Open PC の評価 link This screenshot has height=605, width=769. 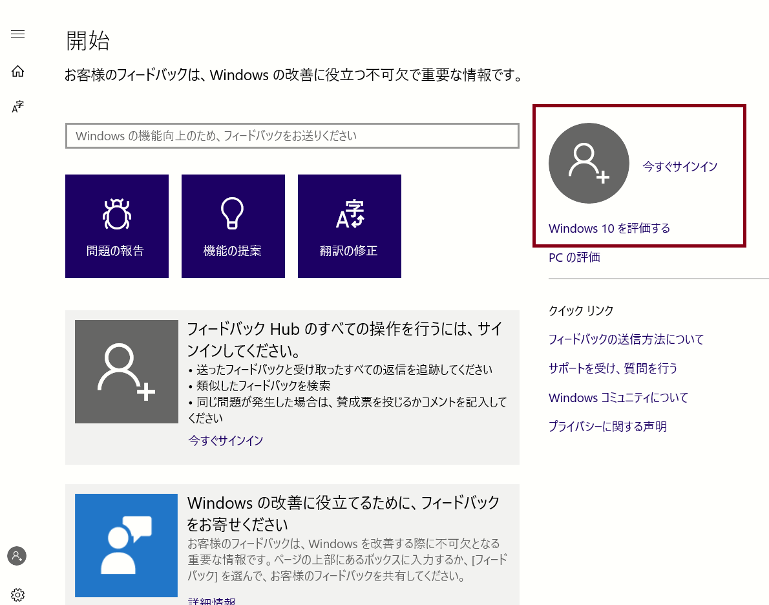click(574, 257)
